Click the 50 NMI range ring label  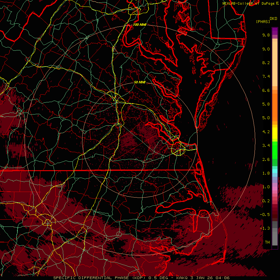pos(140,82)
